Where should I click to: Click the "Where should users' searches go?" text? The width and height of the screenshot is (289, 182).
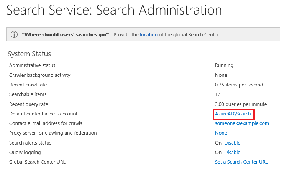coord(66,35)
